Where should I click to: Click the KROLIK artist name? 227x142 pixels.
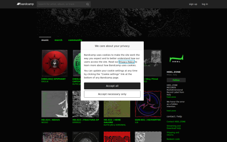[45, 81]
